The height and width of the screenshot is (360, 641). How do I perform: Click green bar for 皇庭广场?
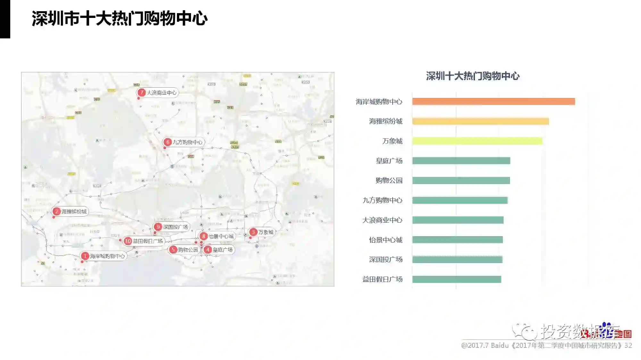[x=461, y=161]
